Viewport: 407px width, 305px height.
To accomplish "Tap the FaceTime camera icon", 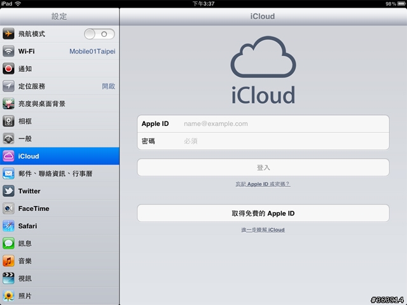I will point(8,208).
